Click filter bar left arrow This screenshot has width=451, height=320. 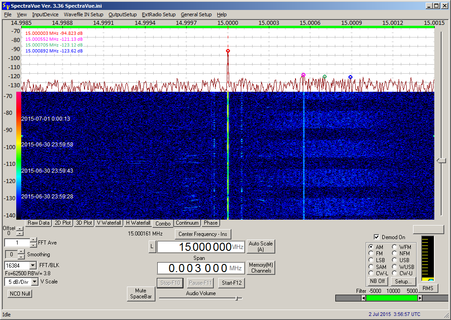click(x=364, y=298)
